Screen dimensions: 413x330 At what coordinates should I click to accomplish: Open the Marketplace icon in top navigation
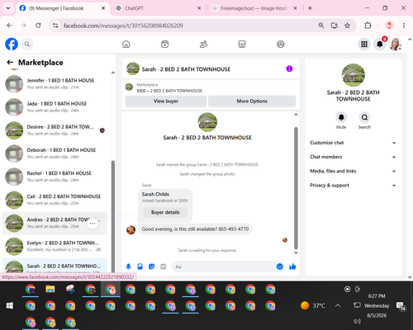point(242,44)
